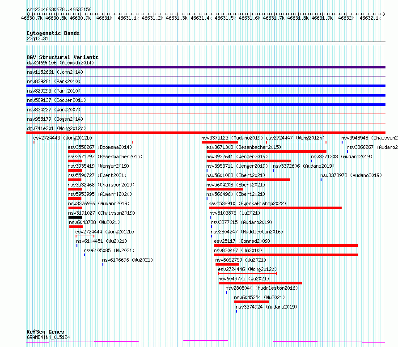Click the nsv3548548 Chaisson variant label

(x=369, y=138)
